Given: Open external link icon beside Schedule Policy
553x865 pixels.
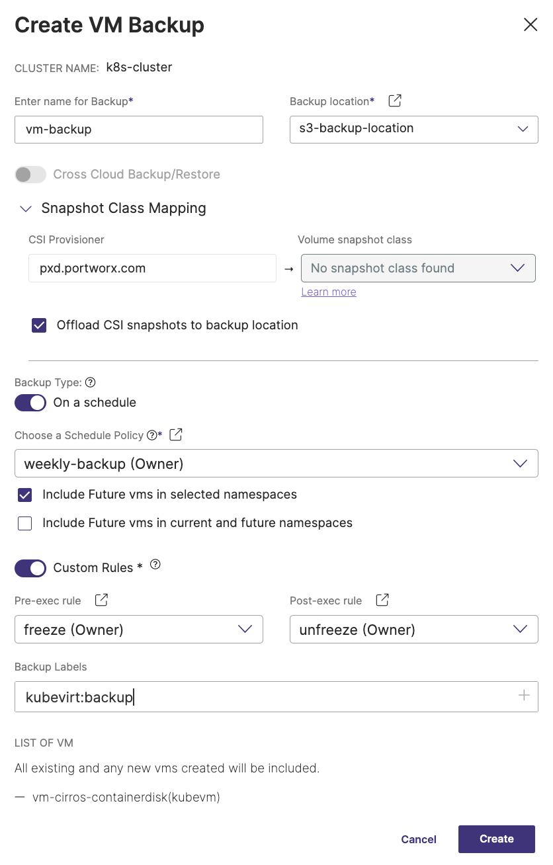Looking at the screenshot, I should pos(176,434).
